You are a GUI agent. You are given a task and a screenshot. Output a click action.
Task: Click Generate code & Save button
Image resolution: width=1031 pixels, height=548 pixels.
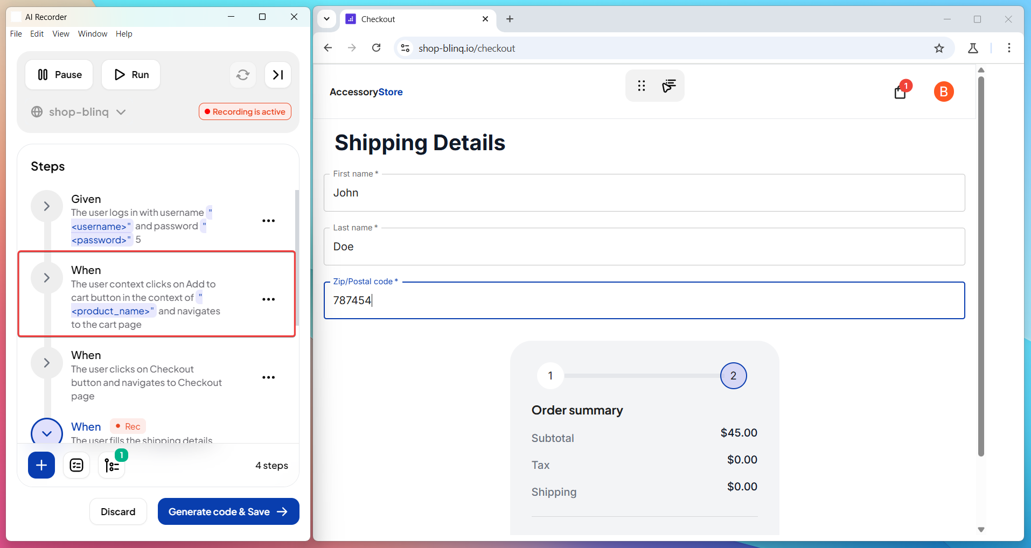[x=228, y=511]
